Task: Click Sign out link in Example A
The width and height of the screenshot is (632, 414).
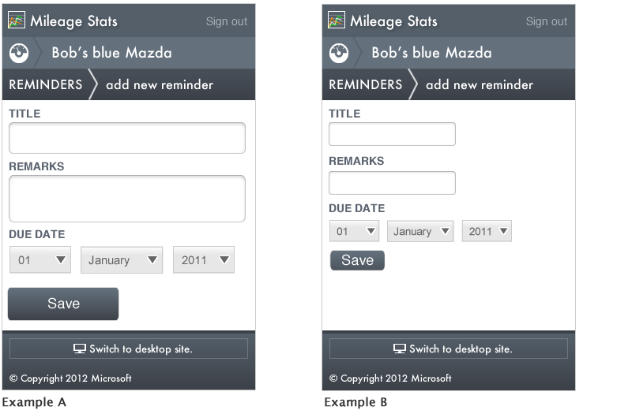Action: click(x=227, y=21)
